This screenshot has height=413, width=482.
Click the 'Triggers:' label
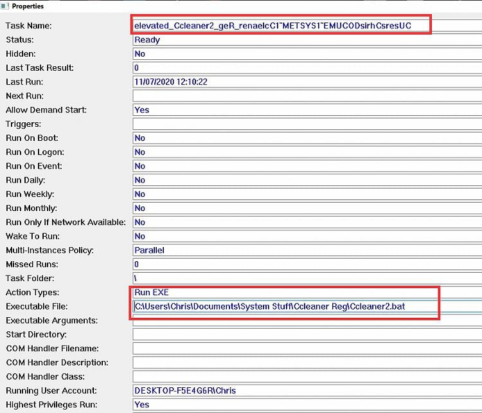click(x=23, y=124)
